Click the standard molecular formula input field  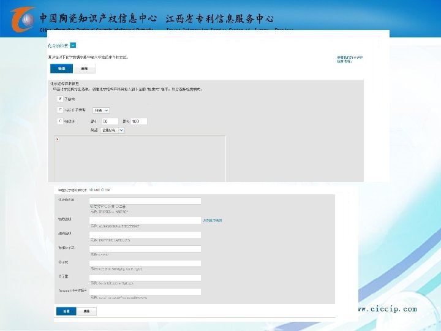point(145,248)
